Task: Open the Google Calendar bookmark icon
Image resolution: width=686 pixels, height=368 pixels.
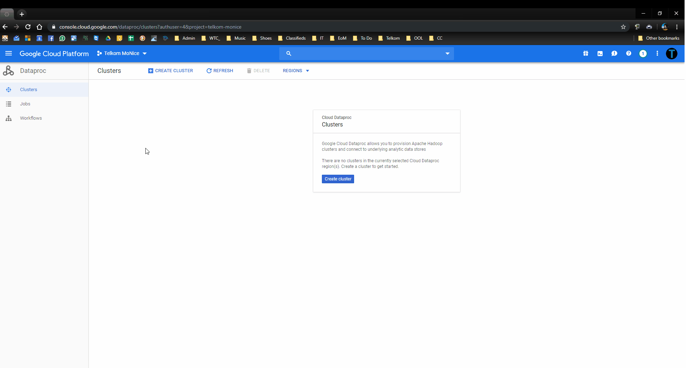Action: [39, 38]
